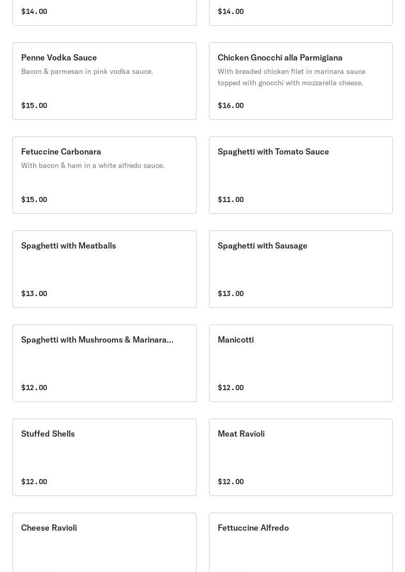Click the $13.00 price under Spaghetti Meatballs

34,293
